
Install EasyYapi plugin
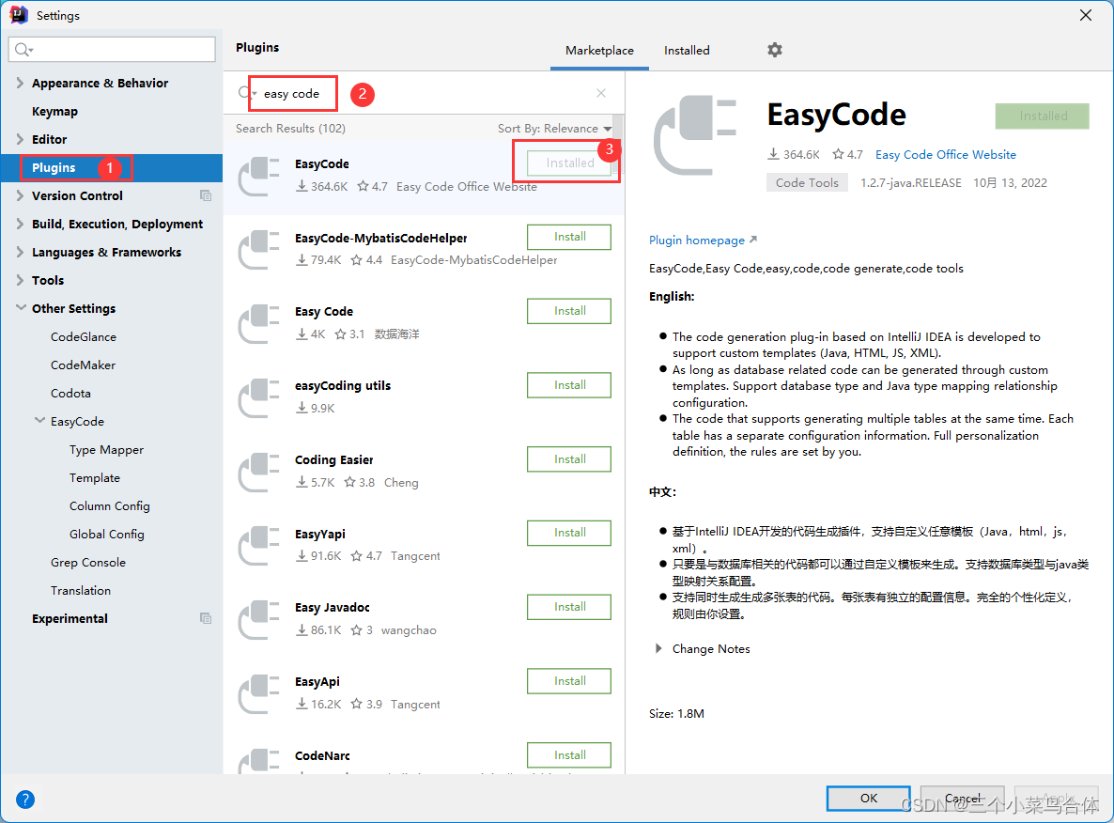569,533
